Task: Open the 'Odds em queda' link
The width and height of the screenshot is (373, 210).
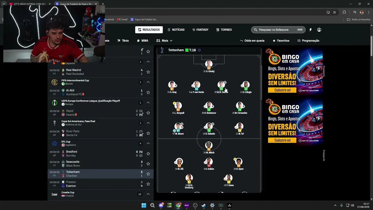Action: 252,41
